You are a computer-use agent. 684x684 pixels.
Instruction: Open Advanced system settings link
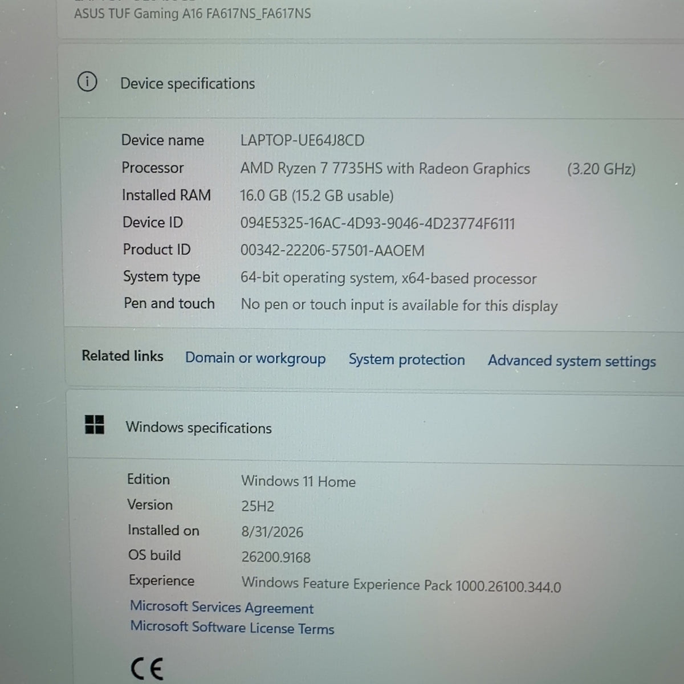click(x=572, y=361)
